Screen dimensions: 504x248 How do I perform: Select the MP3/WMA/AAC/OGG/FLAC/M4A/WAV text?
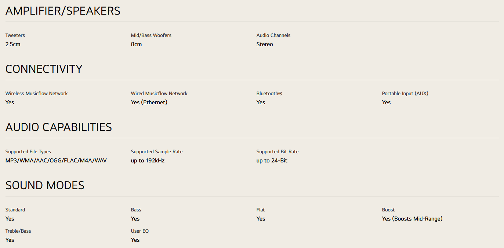coord(56,161)
